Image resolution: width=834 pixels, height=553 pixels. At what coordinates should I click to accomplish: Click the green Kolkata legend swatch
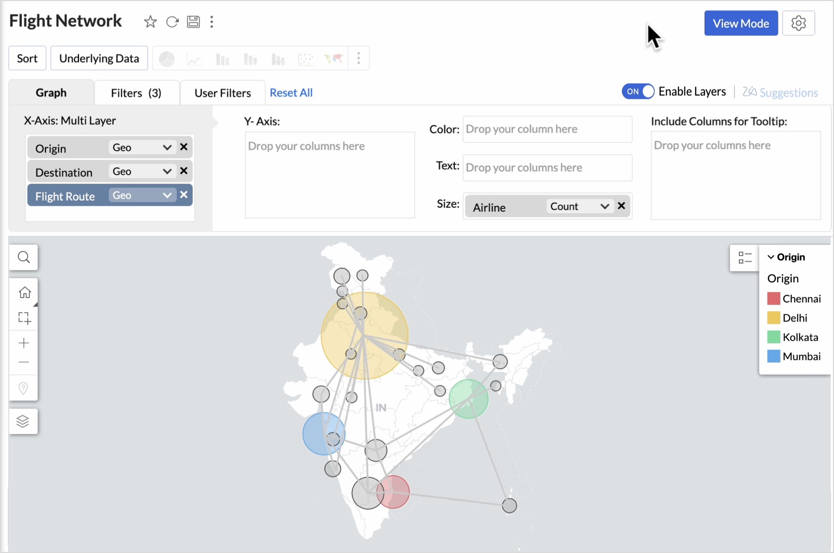pyautogui.click(x=774, y=337)
